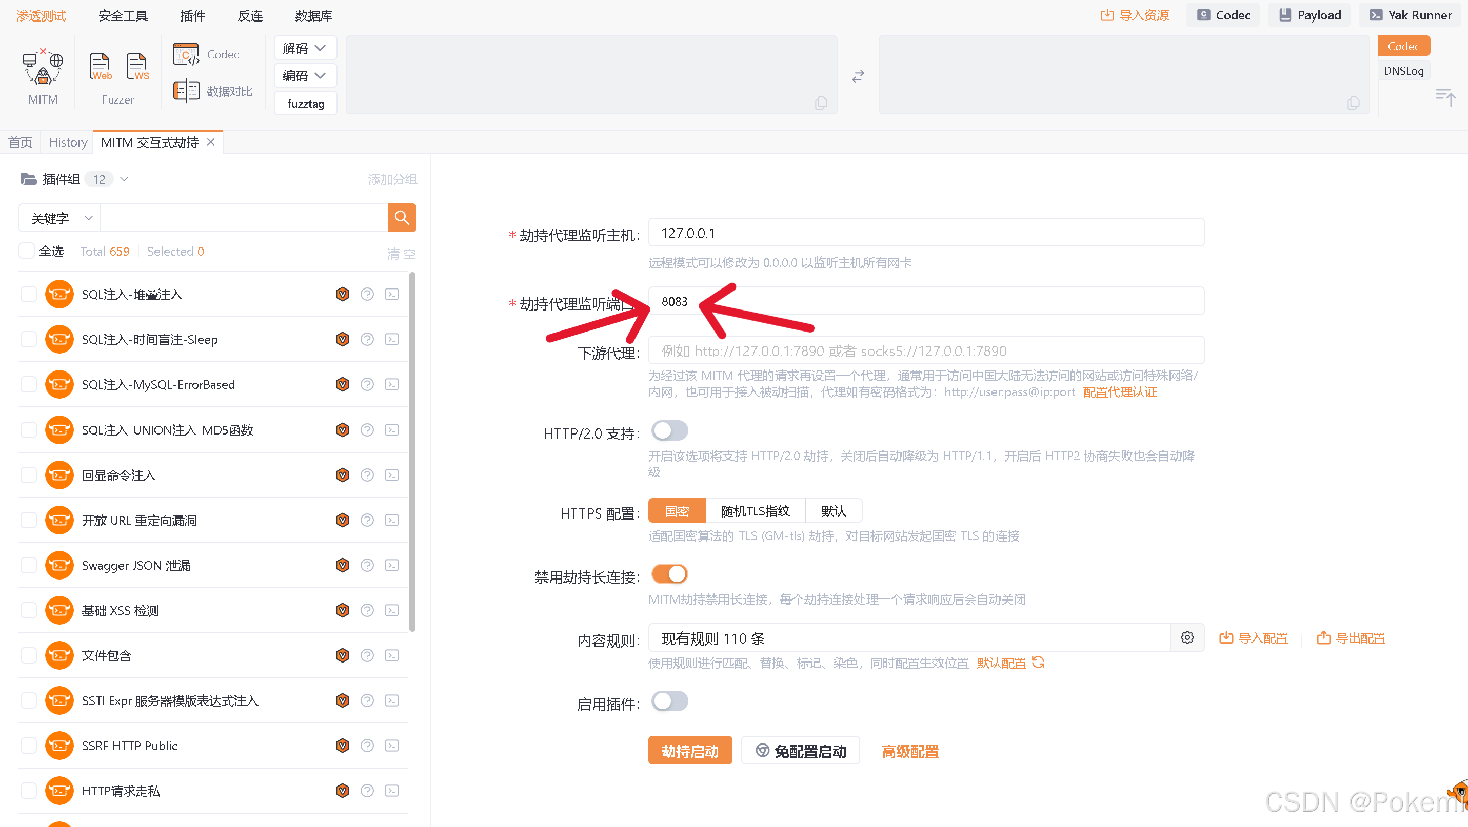This screenshot has width=1468, height=827.
Task: Click help icon for SQL注入-堆叠注入 plugin
Action: [367, 294]
